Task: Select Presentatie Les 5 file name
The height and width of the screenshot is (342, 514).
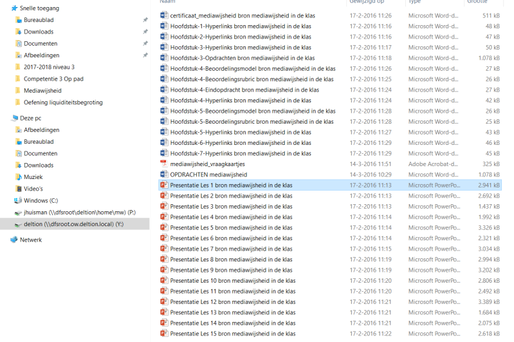Action: coord(231,228)
